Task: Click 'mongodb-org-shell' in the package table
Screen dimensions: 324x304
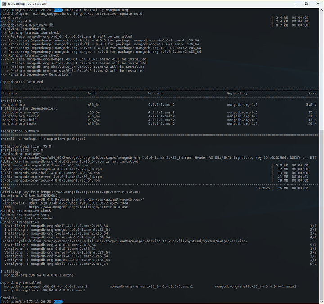Action: click(19, 120)
